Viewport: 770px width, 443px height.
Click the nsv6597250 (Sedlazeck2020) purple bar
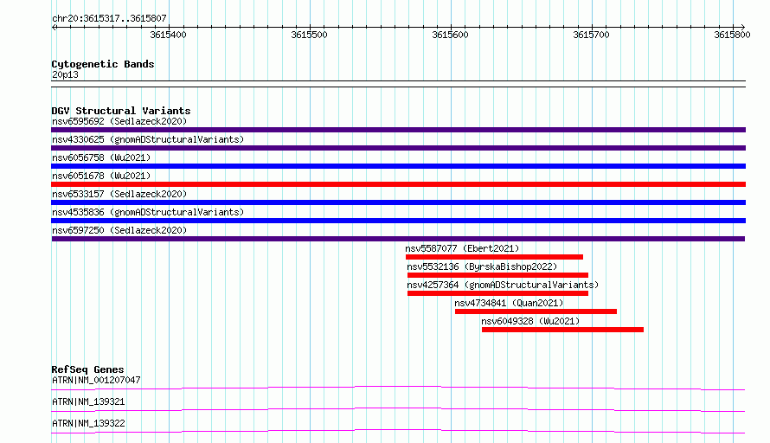pos(398,239)
